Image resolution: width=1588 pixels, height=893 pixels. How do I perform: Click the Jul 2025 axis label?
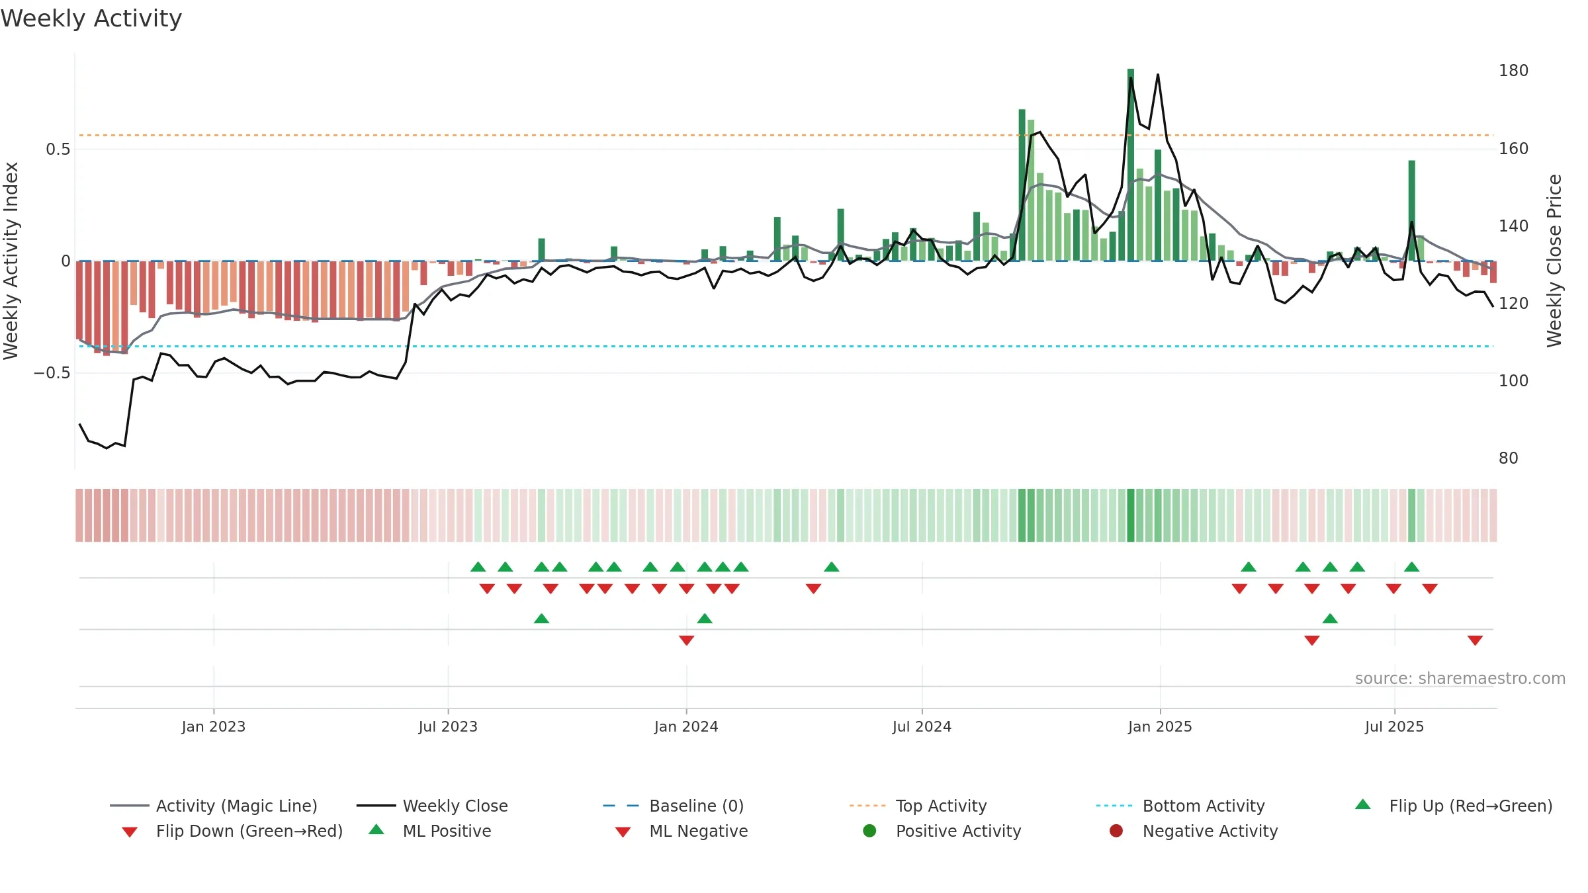coord(1394,726)
